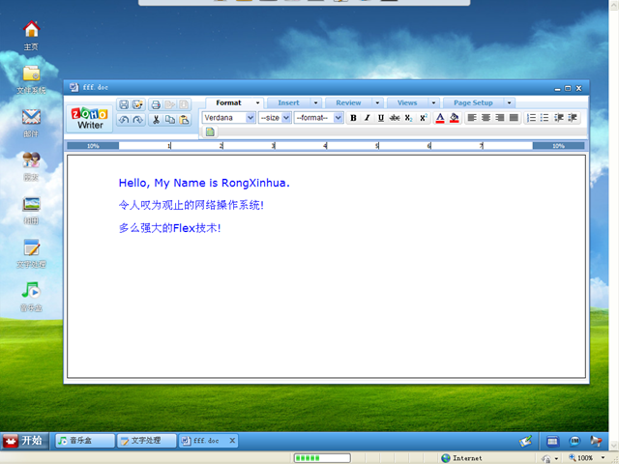Switch to 音乐盒 taskbar button
Image resolution: width=619 pixels, height=464 pixels.
[x=85, y=441]
